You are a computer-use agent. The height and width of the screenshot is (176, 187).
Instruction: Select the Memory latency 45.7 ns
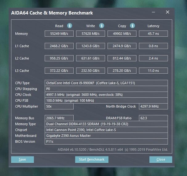tap(153, 34)
